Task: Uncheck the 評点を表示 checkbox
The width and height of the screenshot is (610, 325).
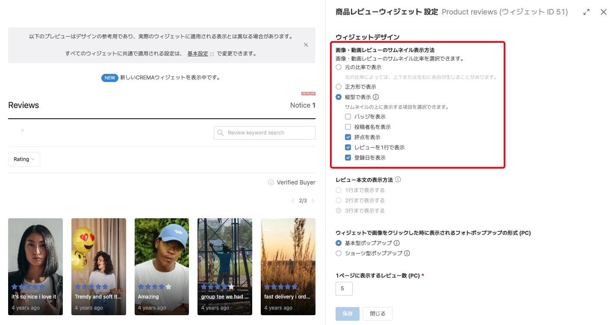Action: click(348, 137)
